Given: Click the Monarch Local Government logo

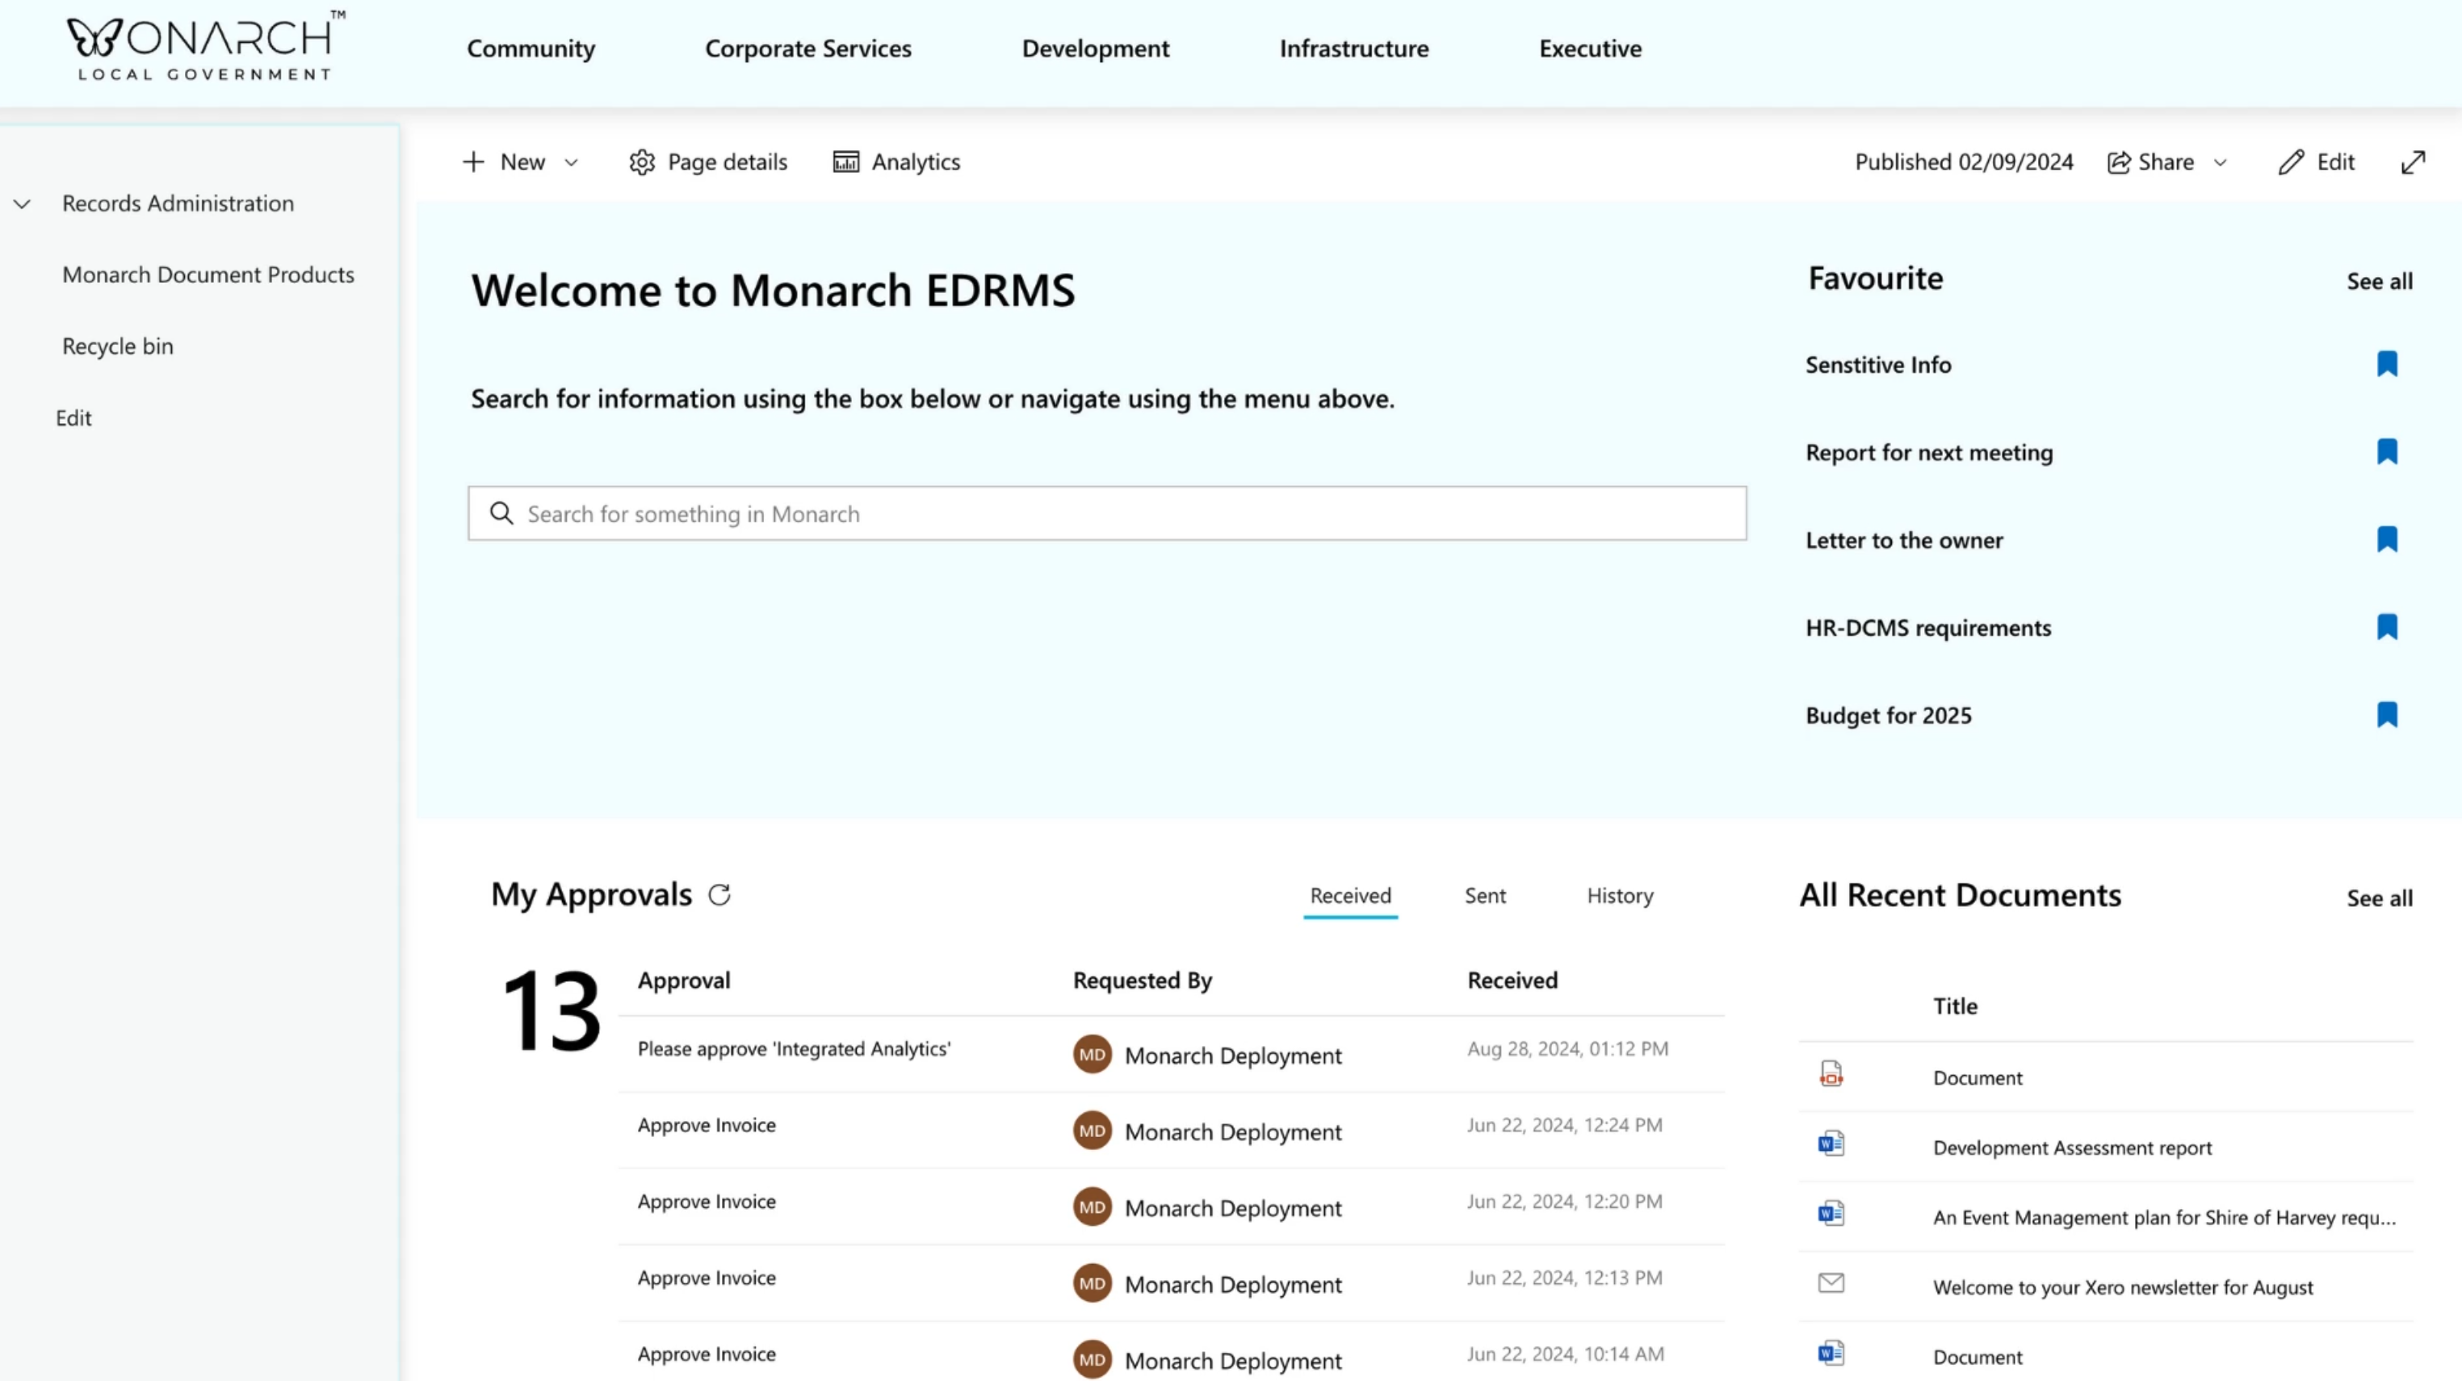Looking at the screenshot, I should click(x=203, y=45).
